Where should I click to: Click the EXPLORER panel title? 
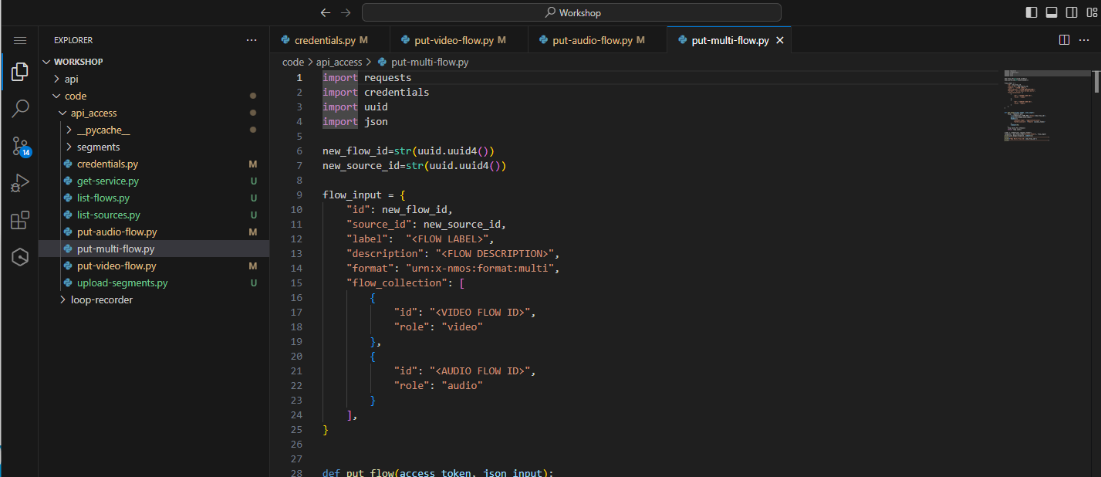[x=73, y=40]
